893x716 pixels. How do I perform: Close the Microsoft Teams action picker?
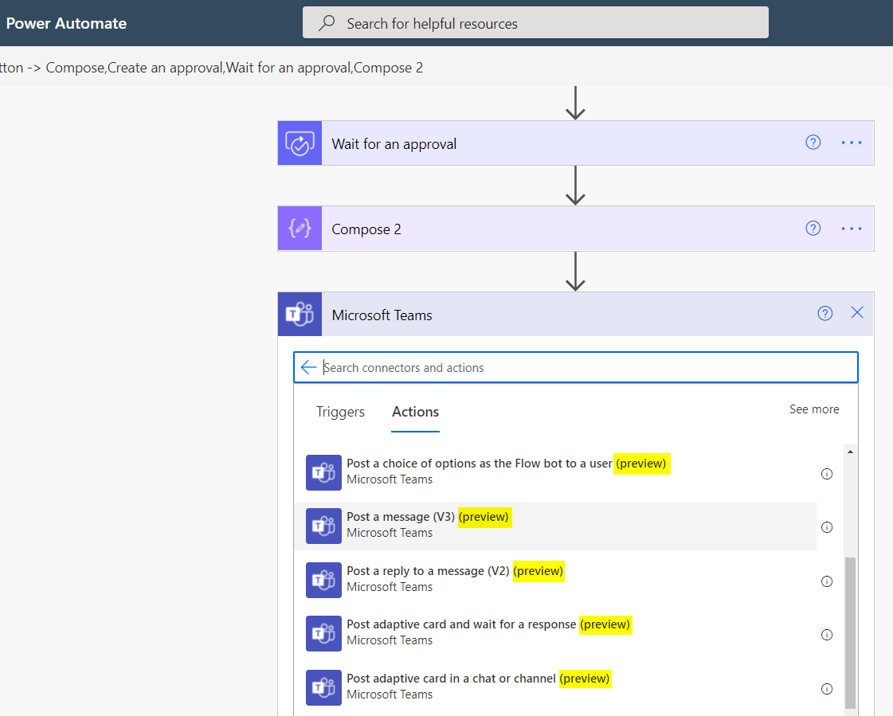[x=857, y=313]
